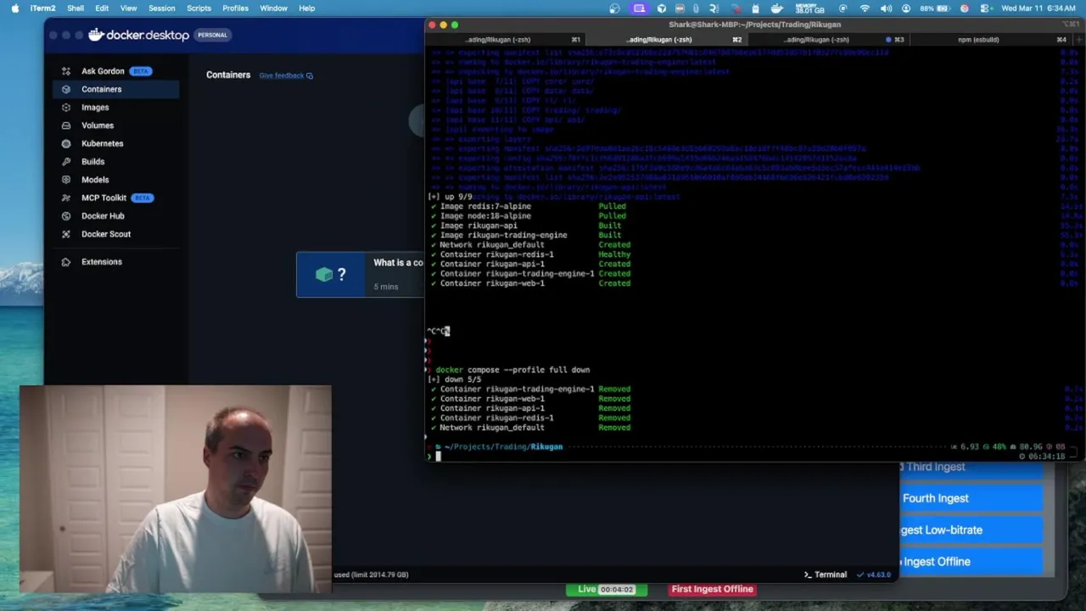The image size is (1086, 611).
Task: Open Ask Gordon in Docker Desktop sidebar
Action: 114,71
